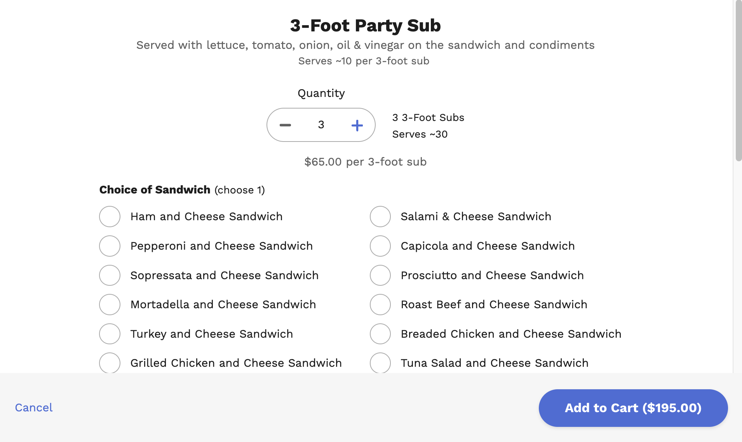742x442 pixels.
Task: Select Salami & Cheese Sandwich
Action: (x=380, y=216)
